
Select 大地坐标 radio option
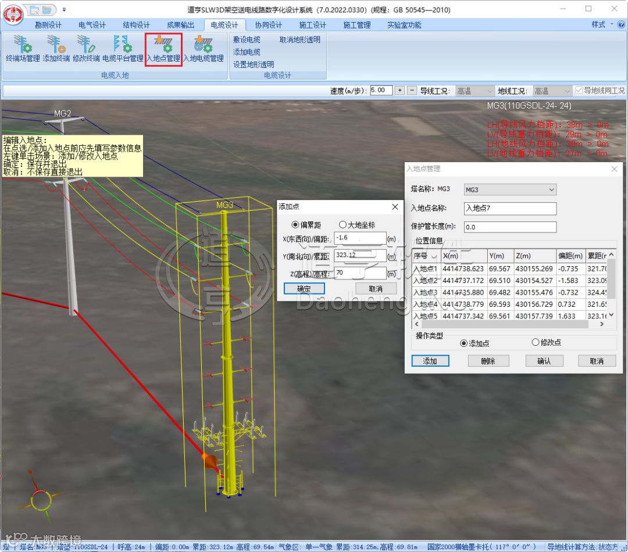pyautogui.click(x=342, y=225)
